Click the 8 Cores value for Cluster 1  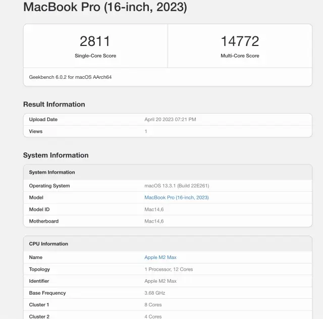pyautogui.click(x=153, y=305)
